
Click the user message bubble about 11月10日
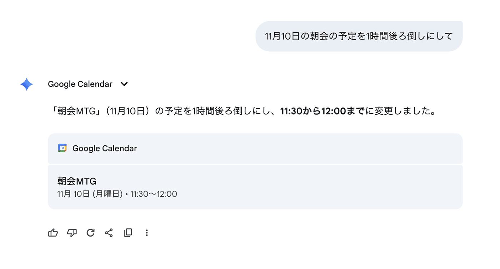359,36
